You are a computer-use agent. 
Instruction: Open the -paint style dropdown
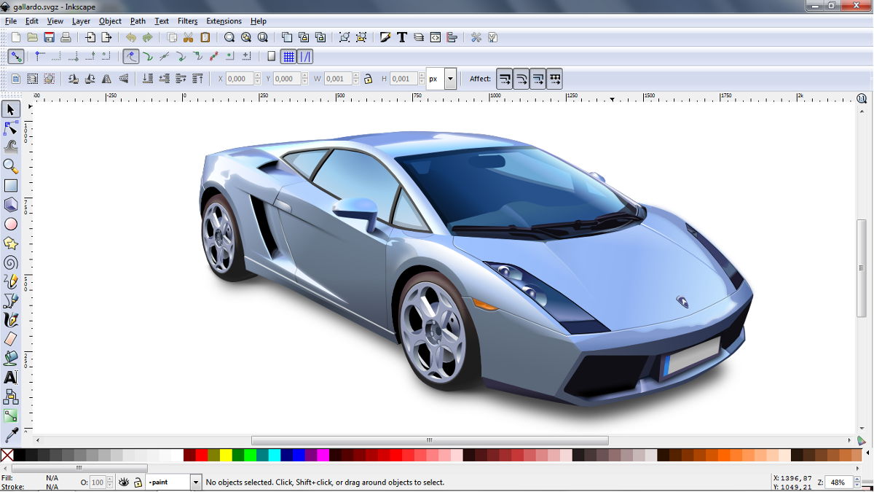(x=194, y=482)
